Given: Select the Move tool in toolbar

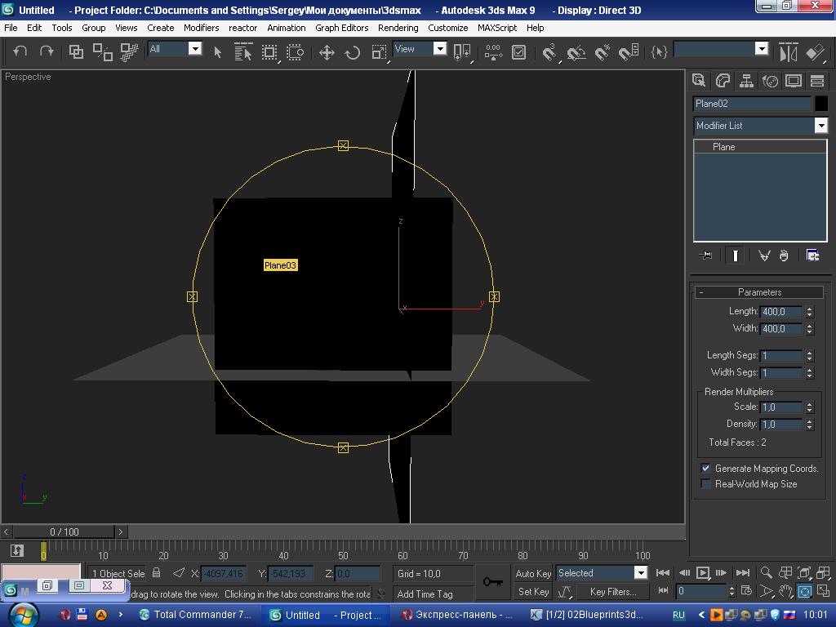Looking at the screenshot, I should (327, 52).
